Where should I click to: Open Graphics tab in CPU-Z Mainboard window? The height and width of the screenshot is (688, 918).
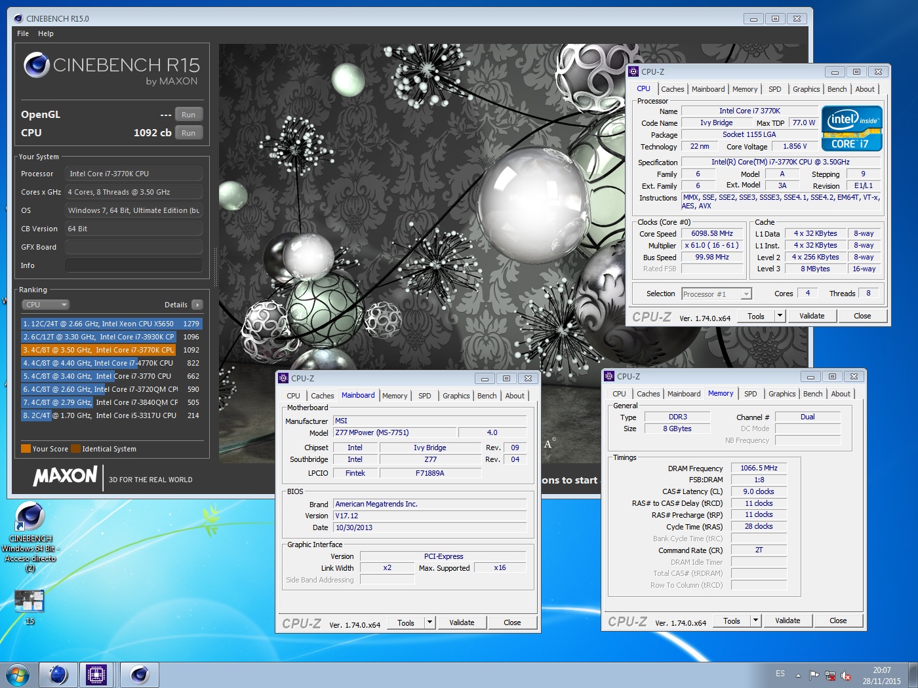tap(456, 396)
